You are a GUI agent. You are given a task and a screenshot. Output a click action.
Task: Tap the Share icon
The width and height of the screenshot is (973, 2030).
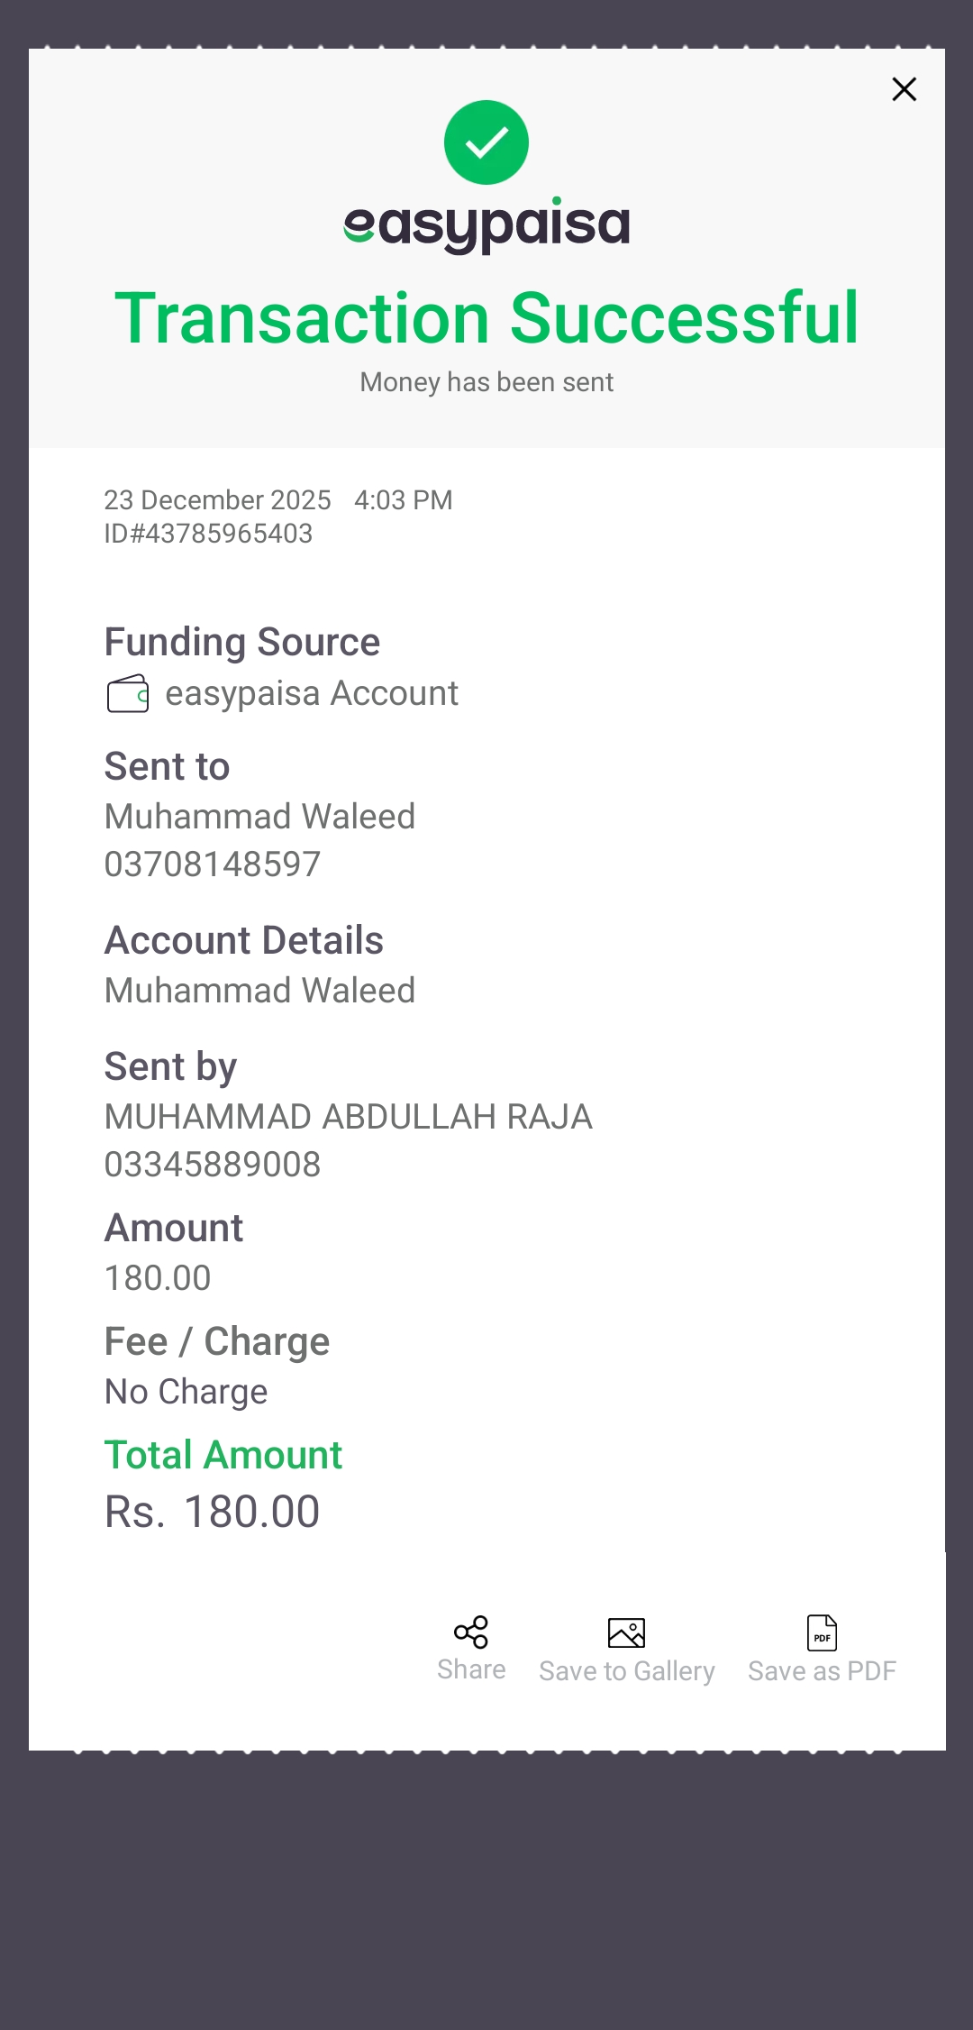point(471,1632)
